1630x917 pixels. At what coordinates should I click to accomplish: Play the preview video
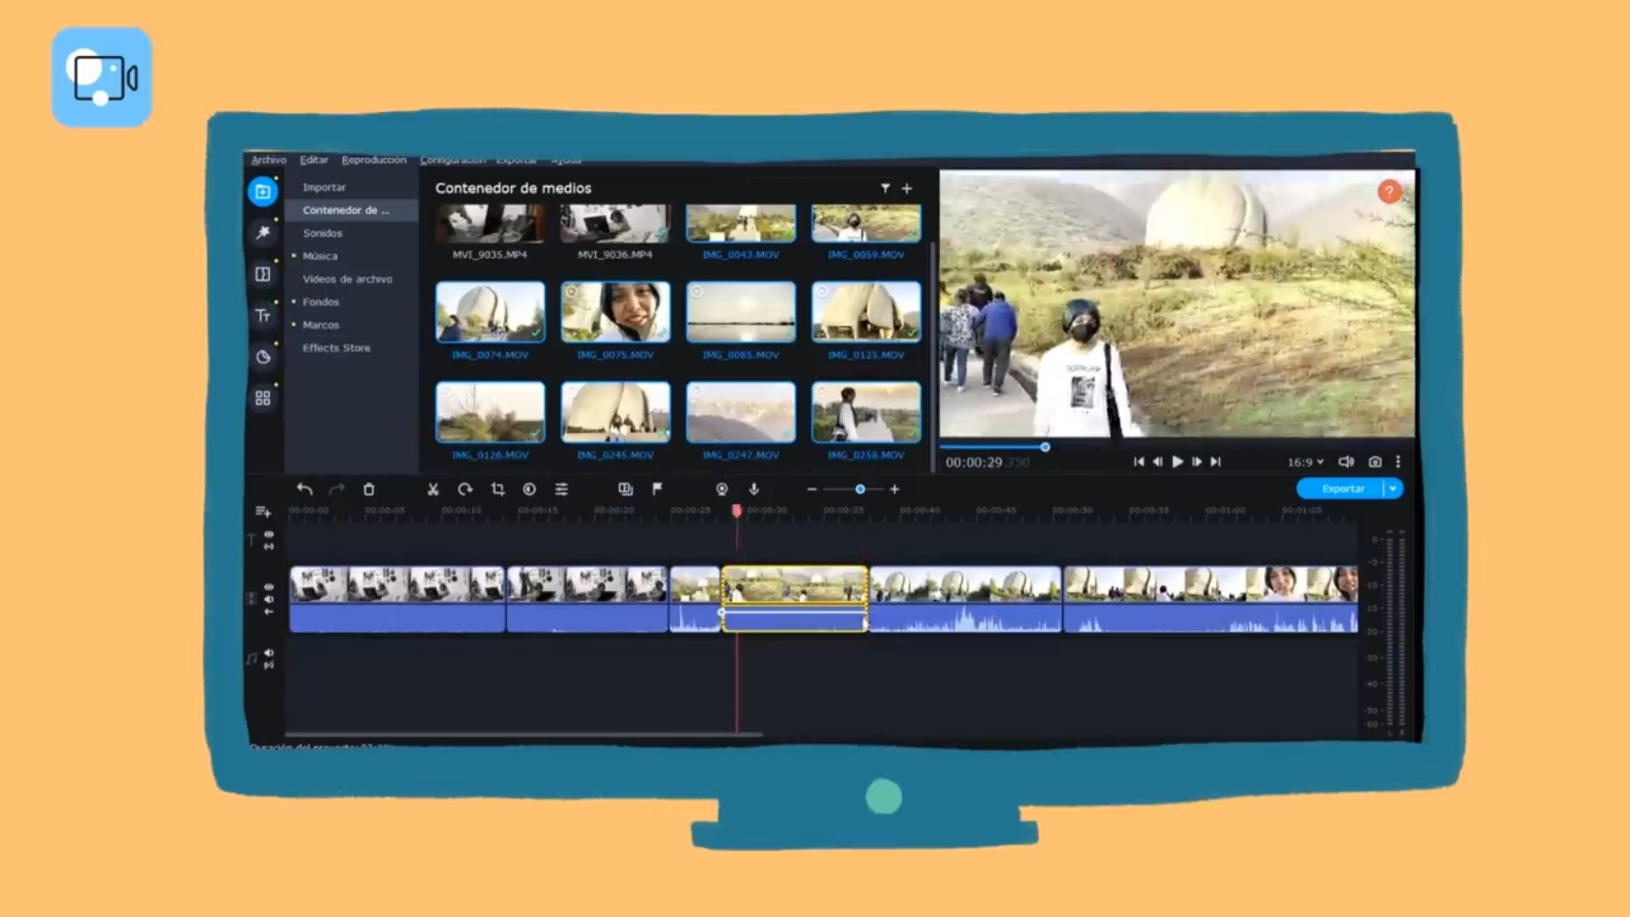(x=1178, y=462)
